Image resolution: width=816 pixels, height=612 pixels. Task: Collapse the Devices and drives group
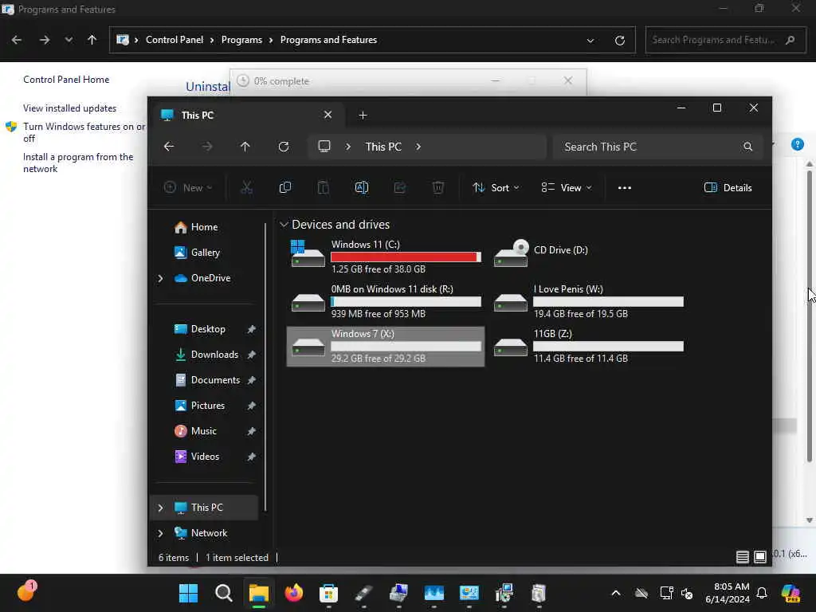pyautogui.click(x=284, y=224)
